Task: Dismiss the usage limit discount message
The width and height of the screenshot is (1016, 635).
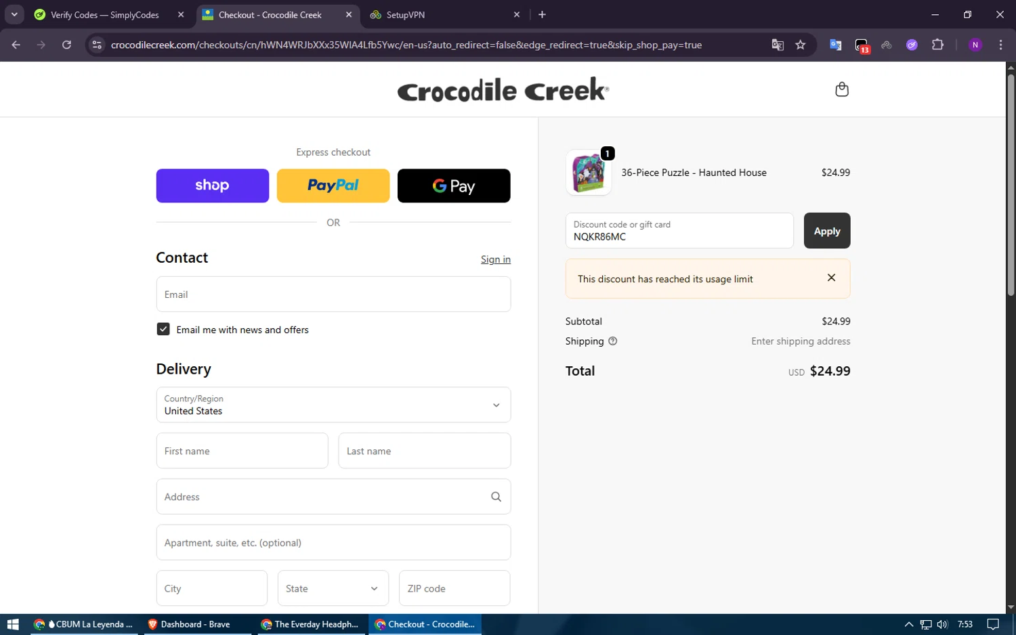Action: pos(831,278)
